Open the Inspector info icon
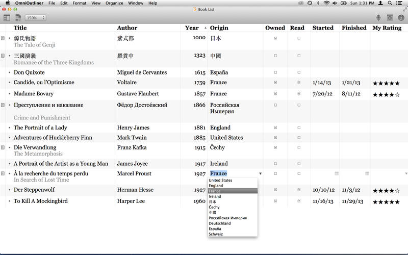This screenshot has width=408, height=255. (x=401, y=18)
